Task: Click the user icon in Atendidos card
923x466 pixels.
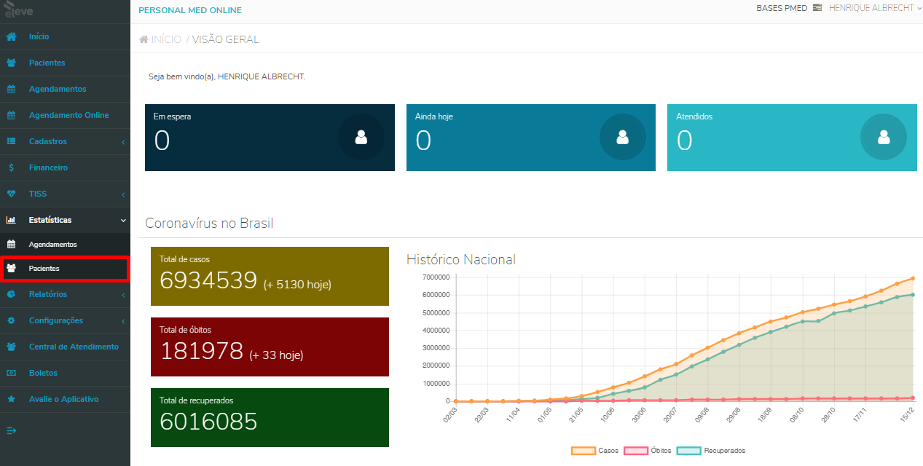Action: click(x=884, y=137)
